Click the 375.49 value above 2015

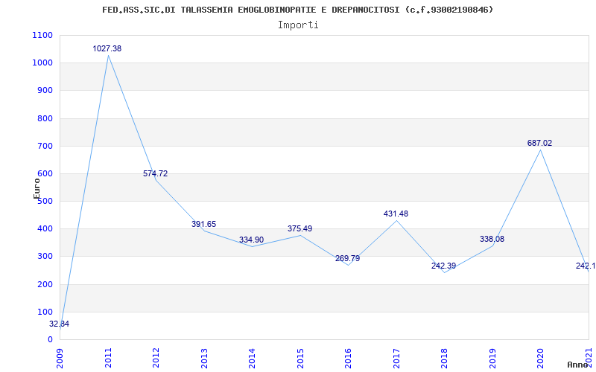[300, 228]
